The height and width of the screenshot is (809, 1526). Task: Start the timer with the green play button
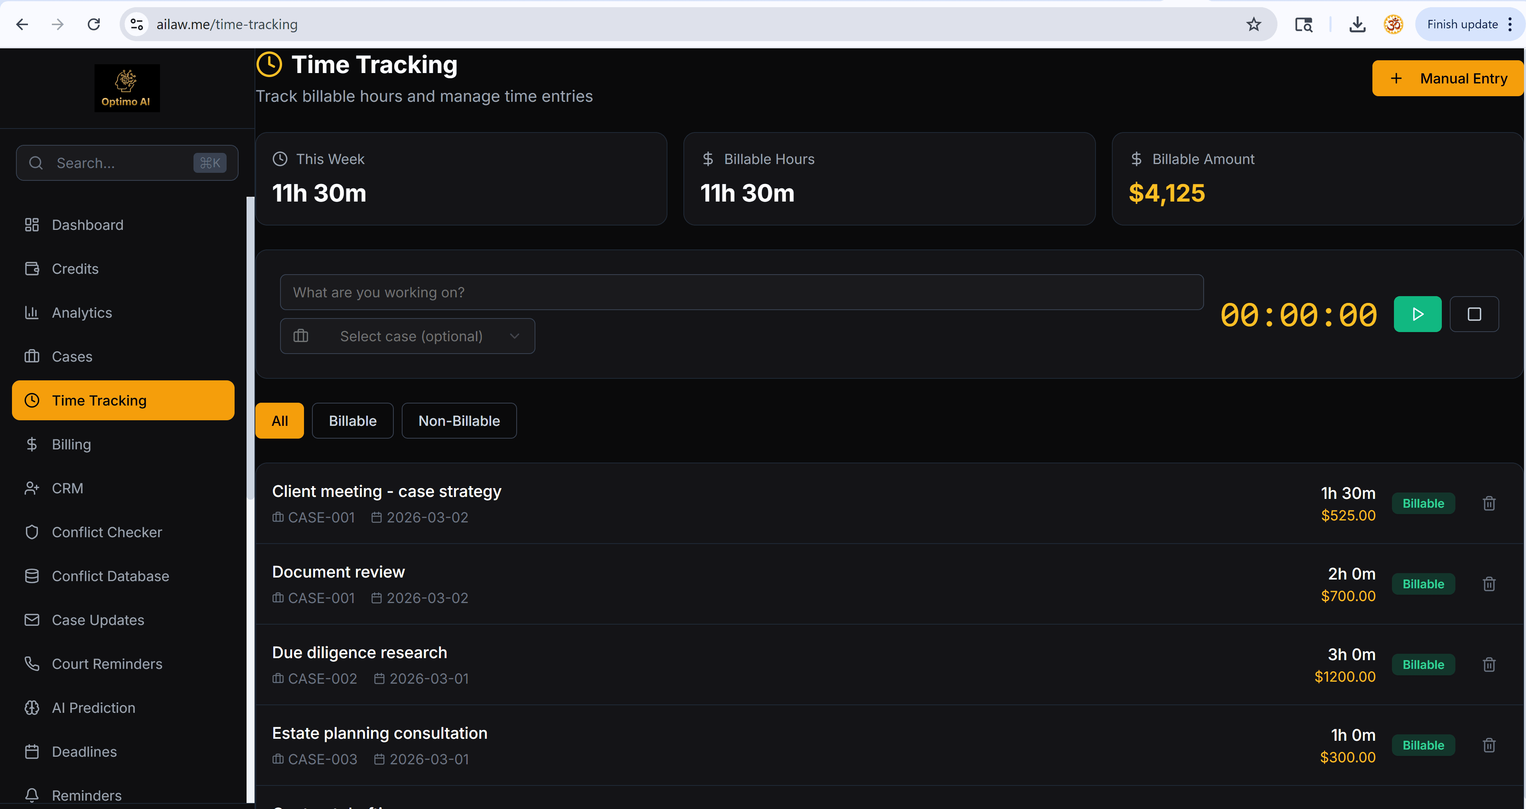(1417, 314)
